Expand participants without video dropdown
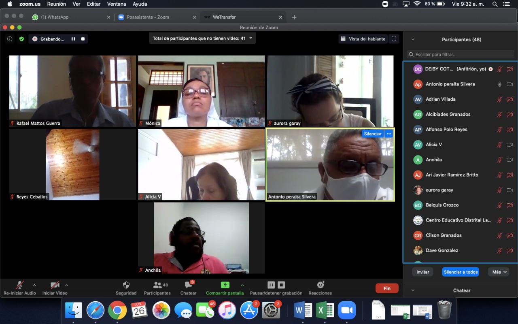 coord(251,38)
